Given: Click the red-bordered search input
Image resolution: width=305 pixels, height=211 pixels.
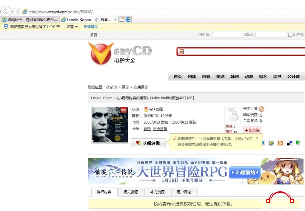Looking at the screenshot, I should [241, 52].
